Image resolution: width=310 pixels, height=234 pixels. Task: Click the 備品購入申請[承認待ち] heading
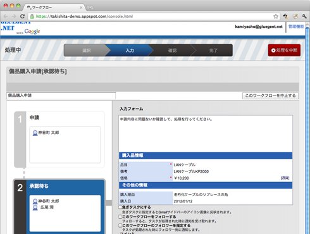(x=38, y=71)
